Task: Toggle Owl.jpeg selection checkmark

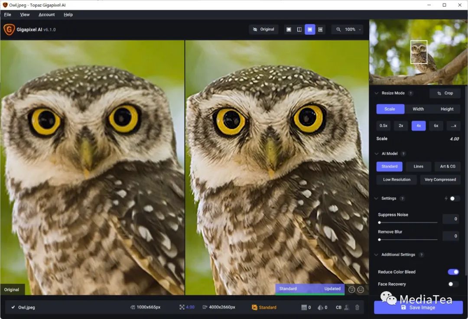Action: point(13,307)
